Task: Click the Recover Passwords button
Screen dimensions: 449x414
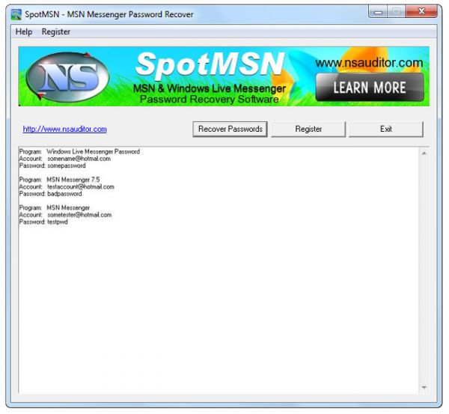Action: click(230, 130)
